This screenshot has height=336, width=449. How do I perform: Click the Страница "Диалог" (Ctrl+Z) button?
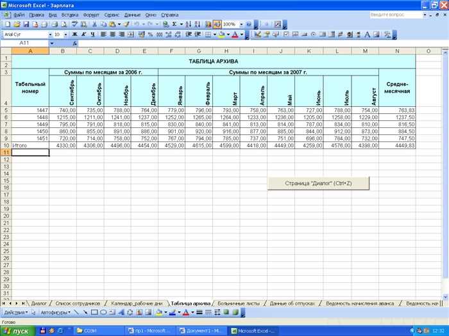click(318, 184)
